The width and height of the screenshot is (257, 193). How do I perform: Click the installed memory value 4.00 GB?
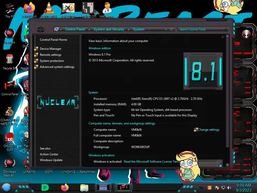(x=136, y=104)
